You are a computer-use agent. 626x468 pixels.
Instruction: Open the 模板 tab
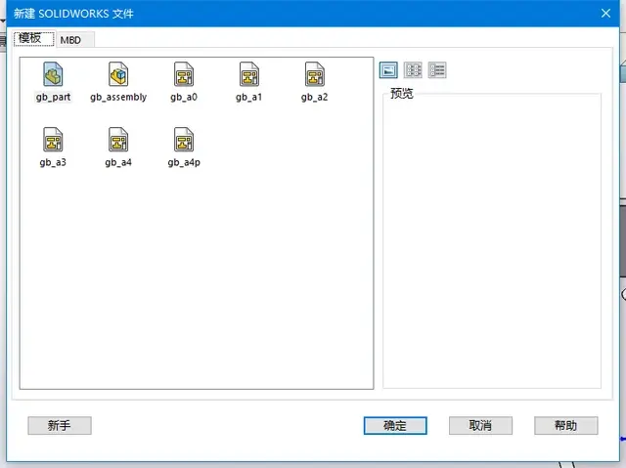click(x=34, y=39)
